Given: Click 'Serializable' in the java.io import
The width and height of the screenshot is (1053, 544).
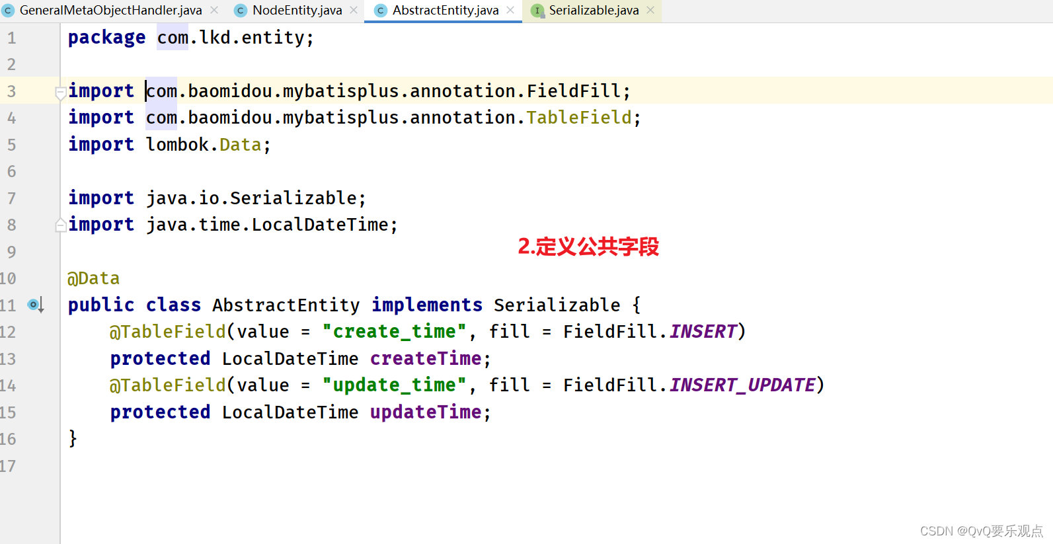Looking at the screenshot, I should pyautogui.click(x=293, y=198).
